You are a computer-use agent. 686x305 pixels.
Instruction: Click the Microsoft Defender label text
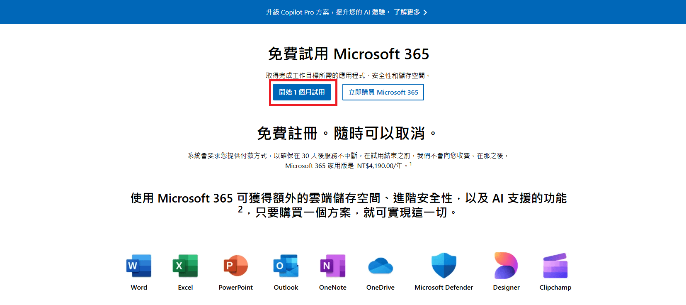click(x=444, y=287)
